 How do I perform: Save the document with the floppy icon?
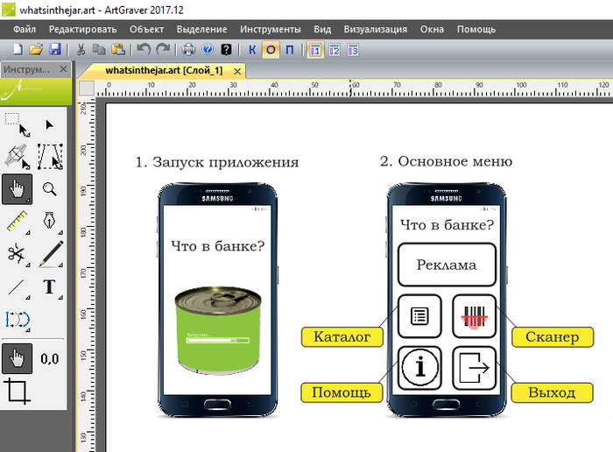(x=54, y=50)
